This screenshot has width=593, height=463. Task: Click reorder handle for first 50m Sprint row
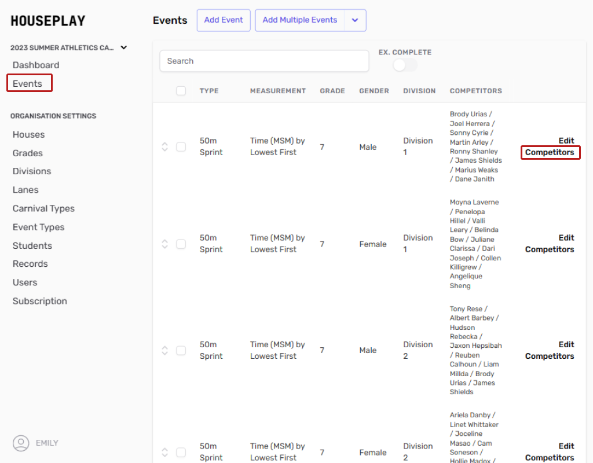[164, 147]
